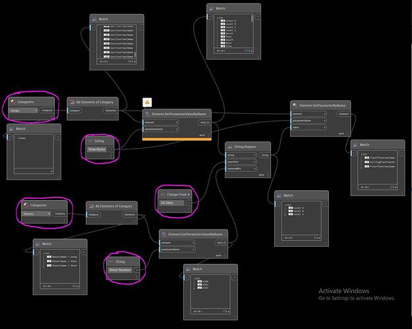412x329 pixels.
Task: Click icon of All Elements of Category beside Views
Action: (73, 102)
